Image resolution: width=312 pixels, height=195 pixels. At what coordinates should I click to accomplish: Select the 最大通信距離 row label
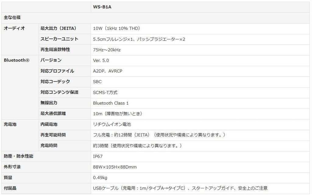click(x=53, y=114)
